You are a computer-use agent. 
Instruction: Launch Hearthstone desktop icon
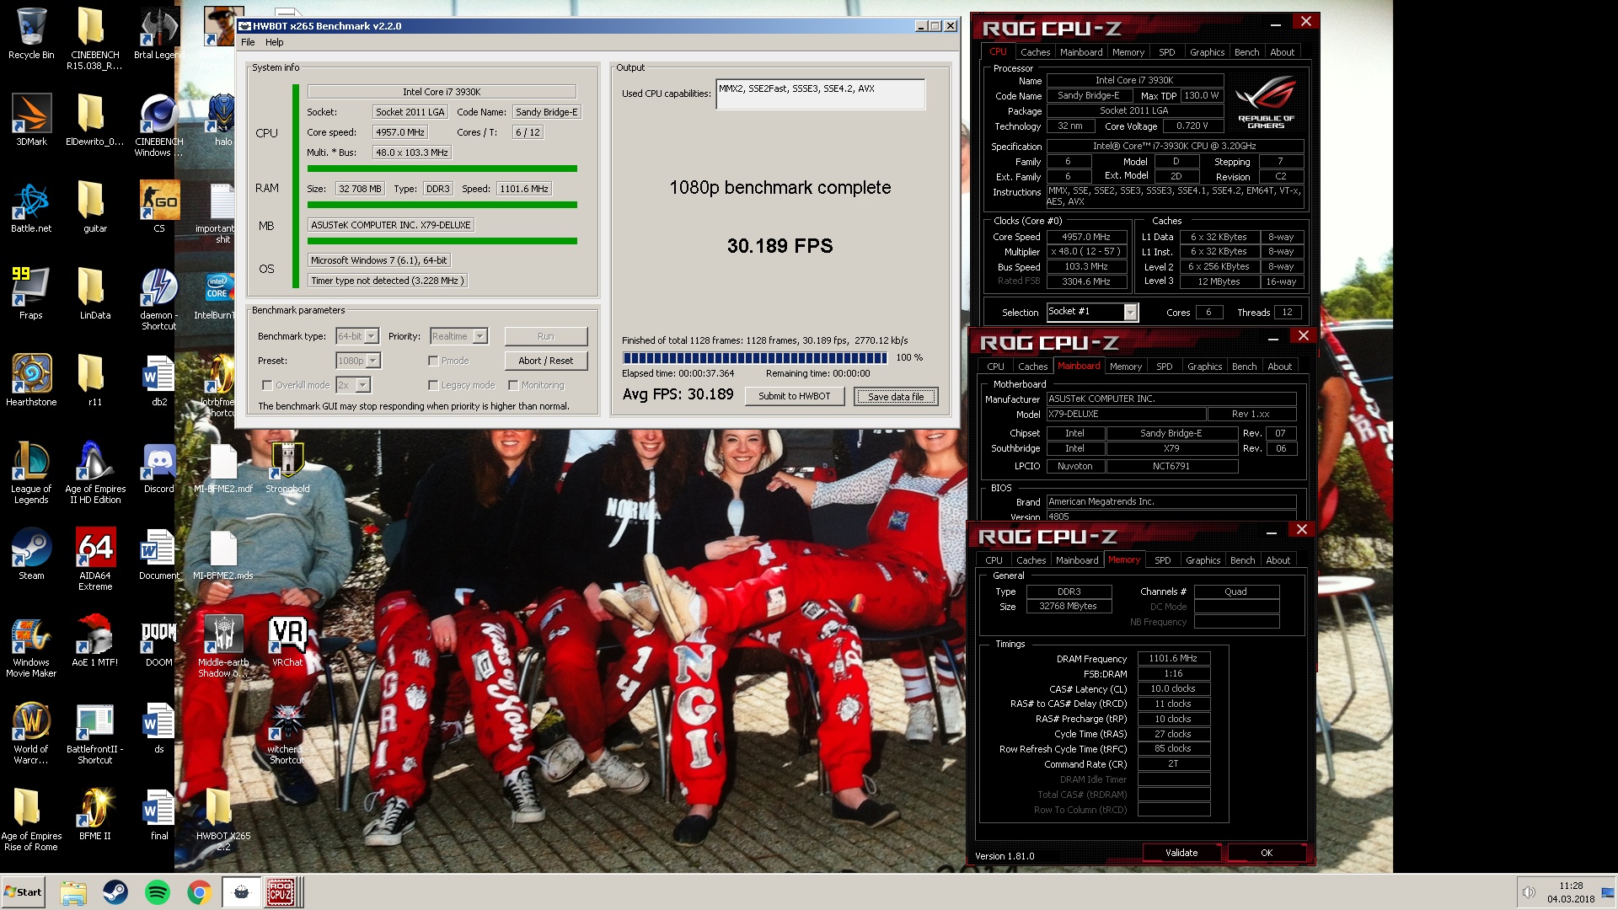point(31,380)
